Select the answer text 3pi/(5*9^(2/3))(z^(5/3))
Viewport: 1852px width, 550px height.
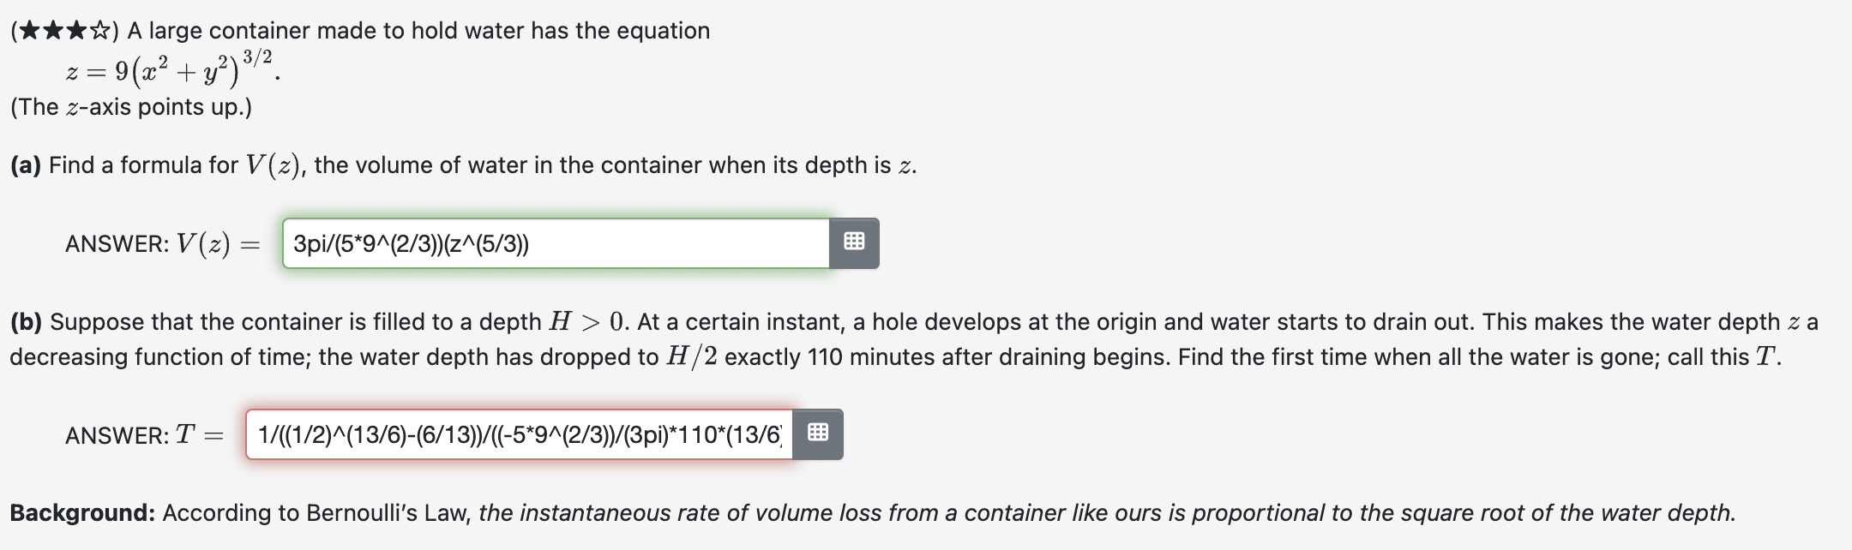(412, 246)
